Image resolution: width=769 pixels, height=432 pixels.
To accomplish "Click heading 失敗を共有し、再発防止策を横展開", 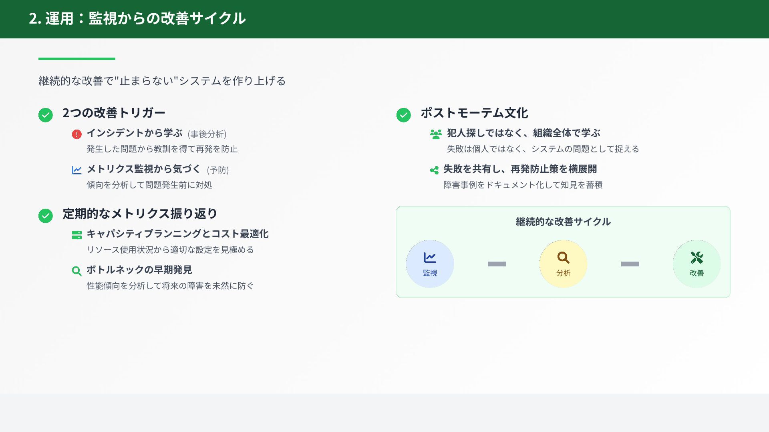I will (x=520, y=169).
